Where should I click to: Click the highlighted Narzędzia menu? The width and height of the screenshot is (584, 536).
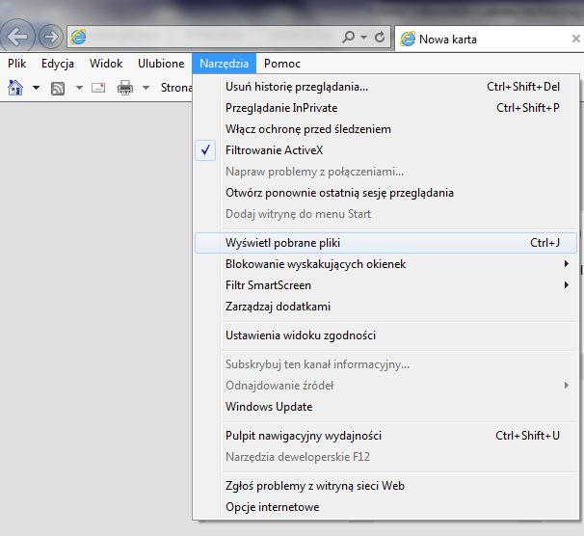pos(225,64)
